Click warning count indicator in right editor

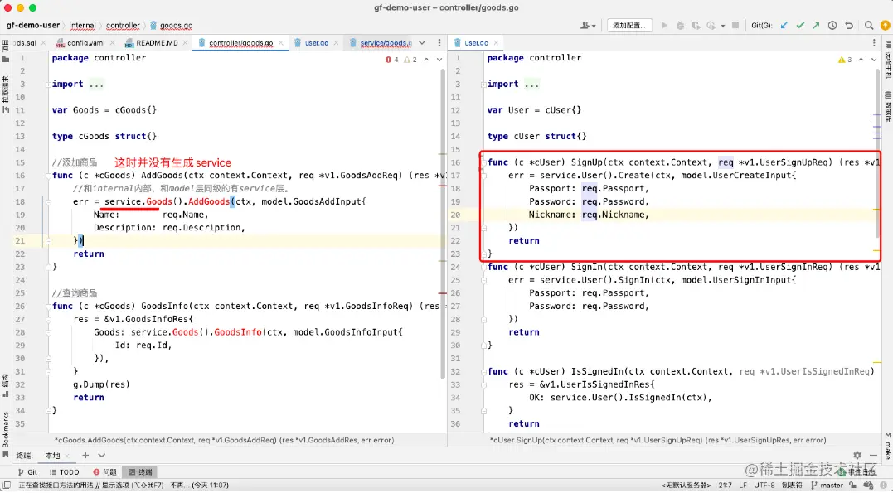tap(845, 59)
